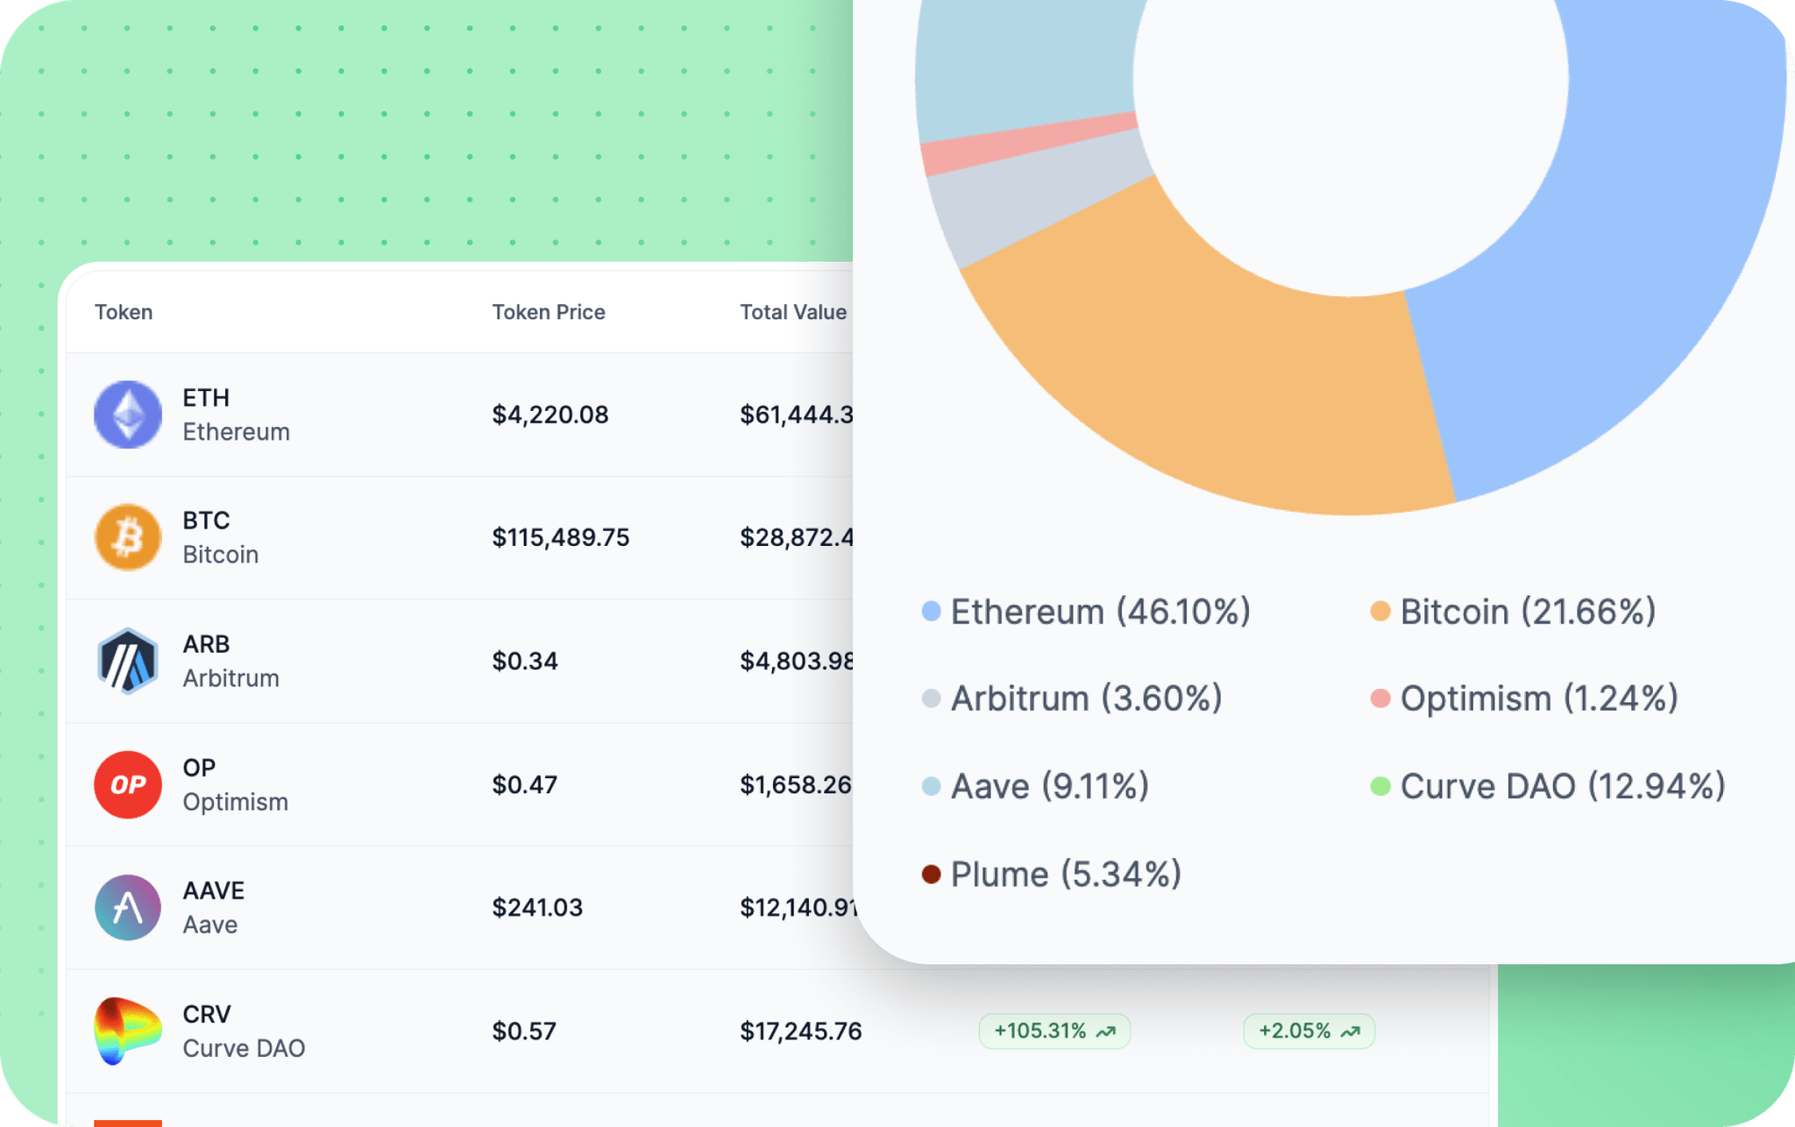Screen dimensions: 1795x1127
Task: Click the Curve DAO rainbow icon
Action: (x=128, y=1031)
